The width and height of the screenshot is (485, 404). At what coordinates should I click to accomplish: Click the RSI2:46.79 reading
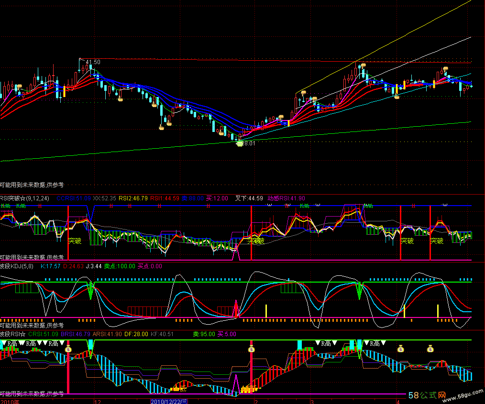pyautogui.click(x=133, y=198)
